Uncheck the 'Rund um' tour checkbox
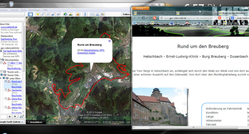Viewport: 249px width, 134px height. pos(6,81)
